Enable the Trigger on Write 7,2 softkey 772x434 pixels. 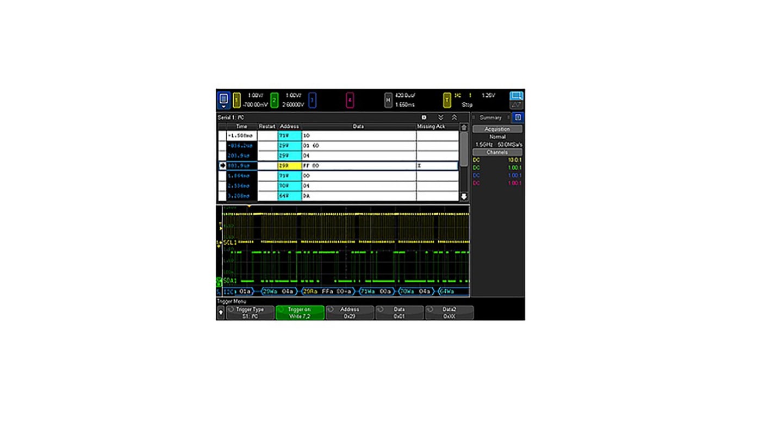pyautogui.click(x=300, y=312)
